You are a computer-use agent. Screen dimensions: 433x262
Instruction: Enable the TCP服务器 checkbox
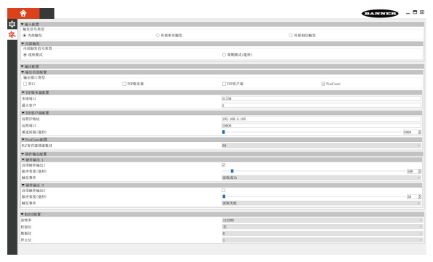coord(124,84)
